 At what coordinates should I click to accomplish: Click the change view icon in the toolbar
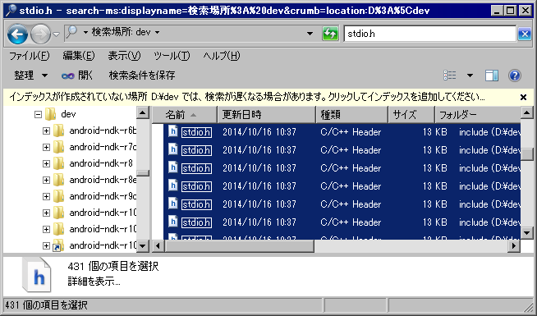450,76
